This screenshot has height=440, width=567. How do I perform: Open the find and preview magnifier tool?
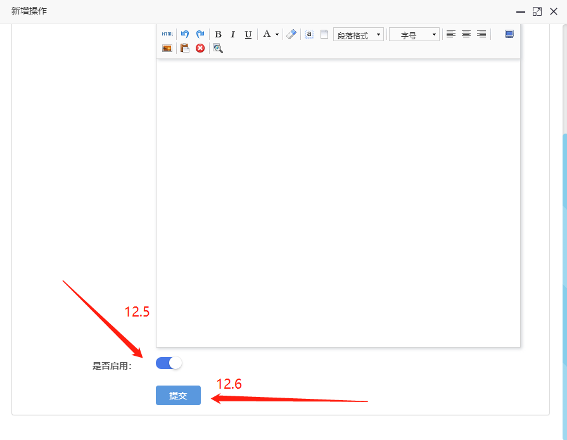point(217,48)
